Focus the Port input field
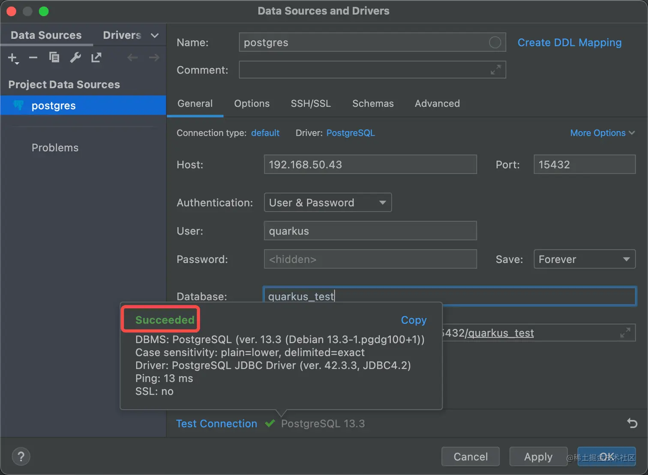 click(x=585, y=164)
